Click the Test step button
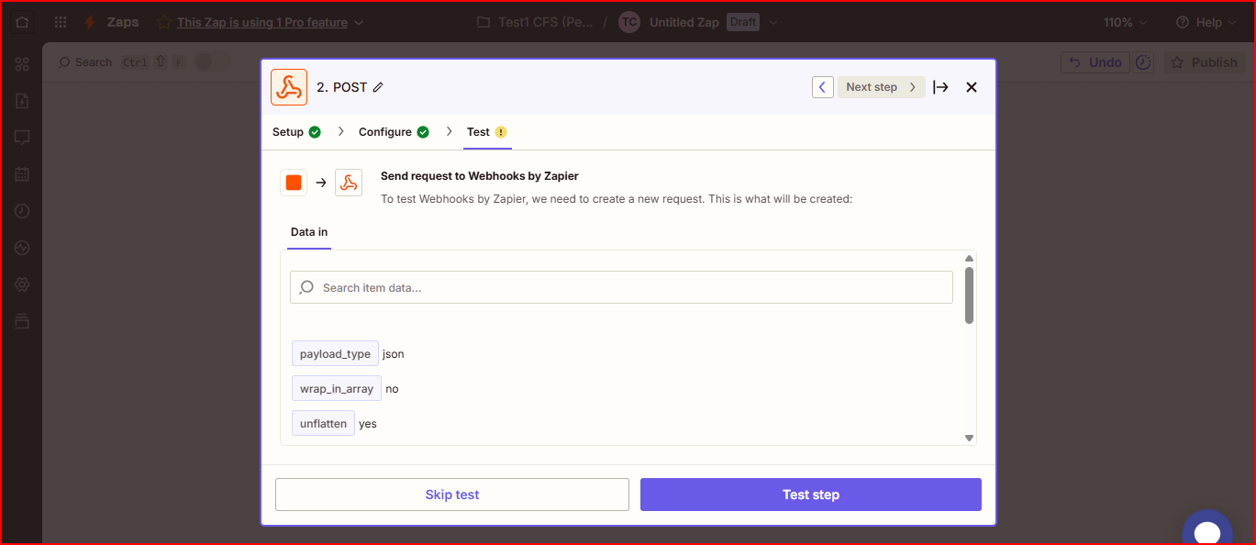Screen dimensions: 1256x545 click(811, 495)
